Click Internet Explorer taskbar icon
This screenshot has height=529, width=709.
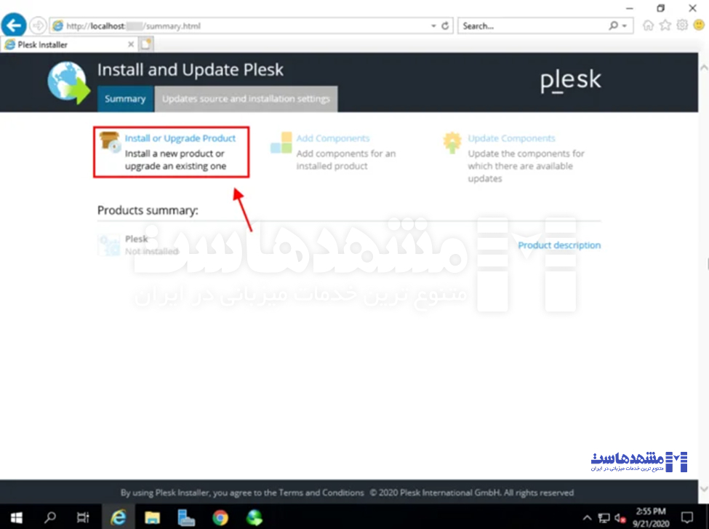tap(119, 517)
